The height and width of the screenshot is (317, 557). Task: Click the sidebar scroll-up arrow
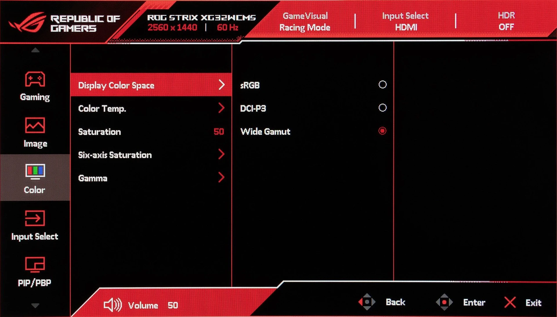coord(35,50)
